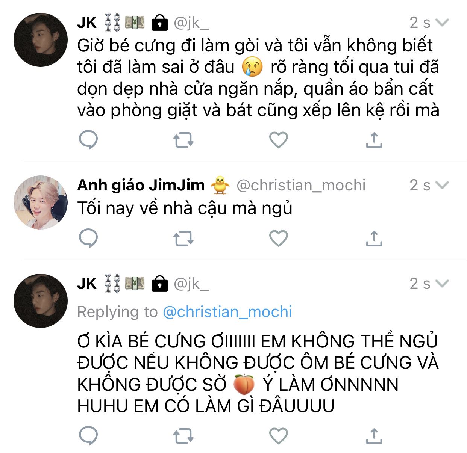
Task: Share Anh giáo JimJim's tweet
Action: pyautogui.click(x=374, y=238)
